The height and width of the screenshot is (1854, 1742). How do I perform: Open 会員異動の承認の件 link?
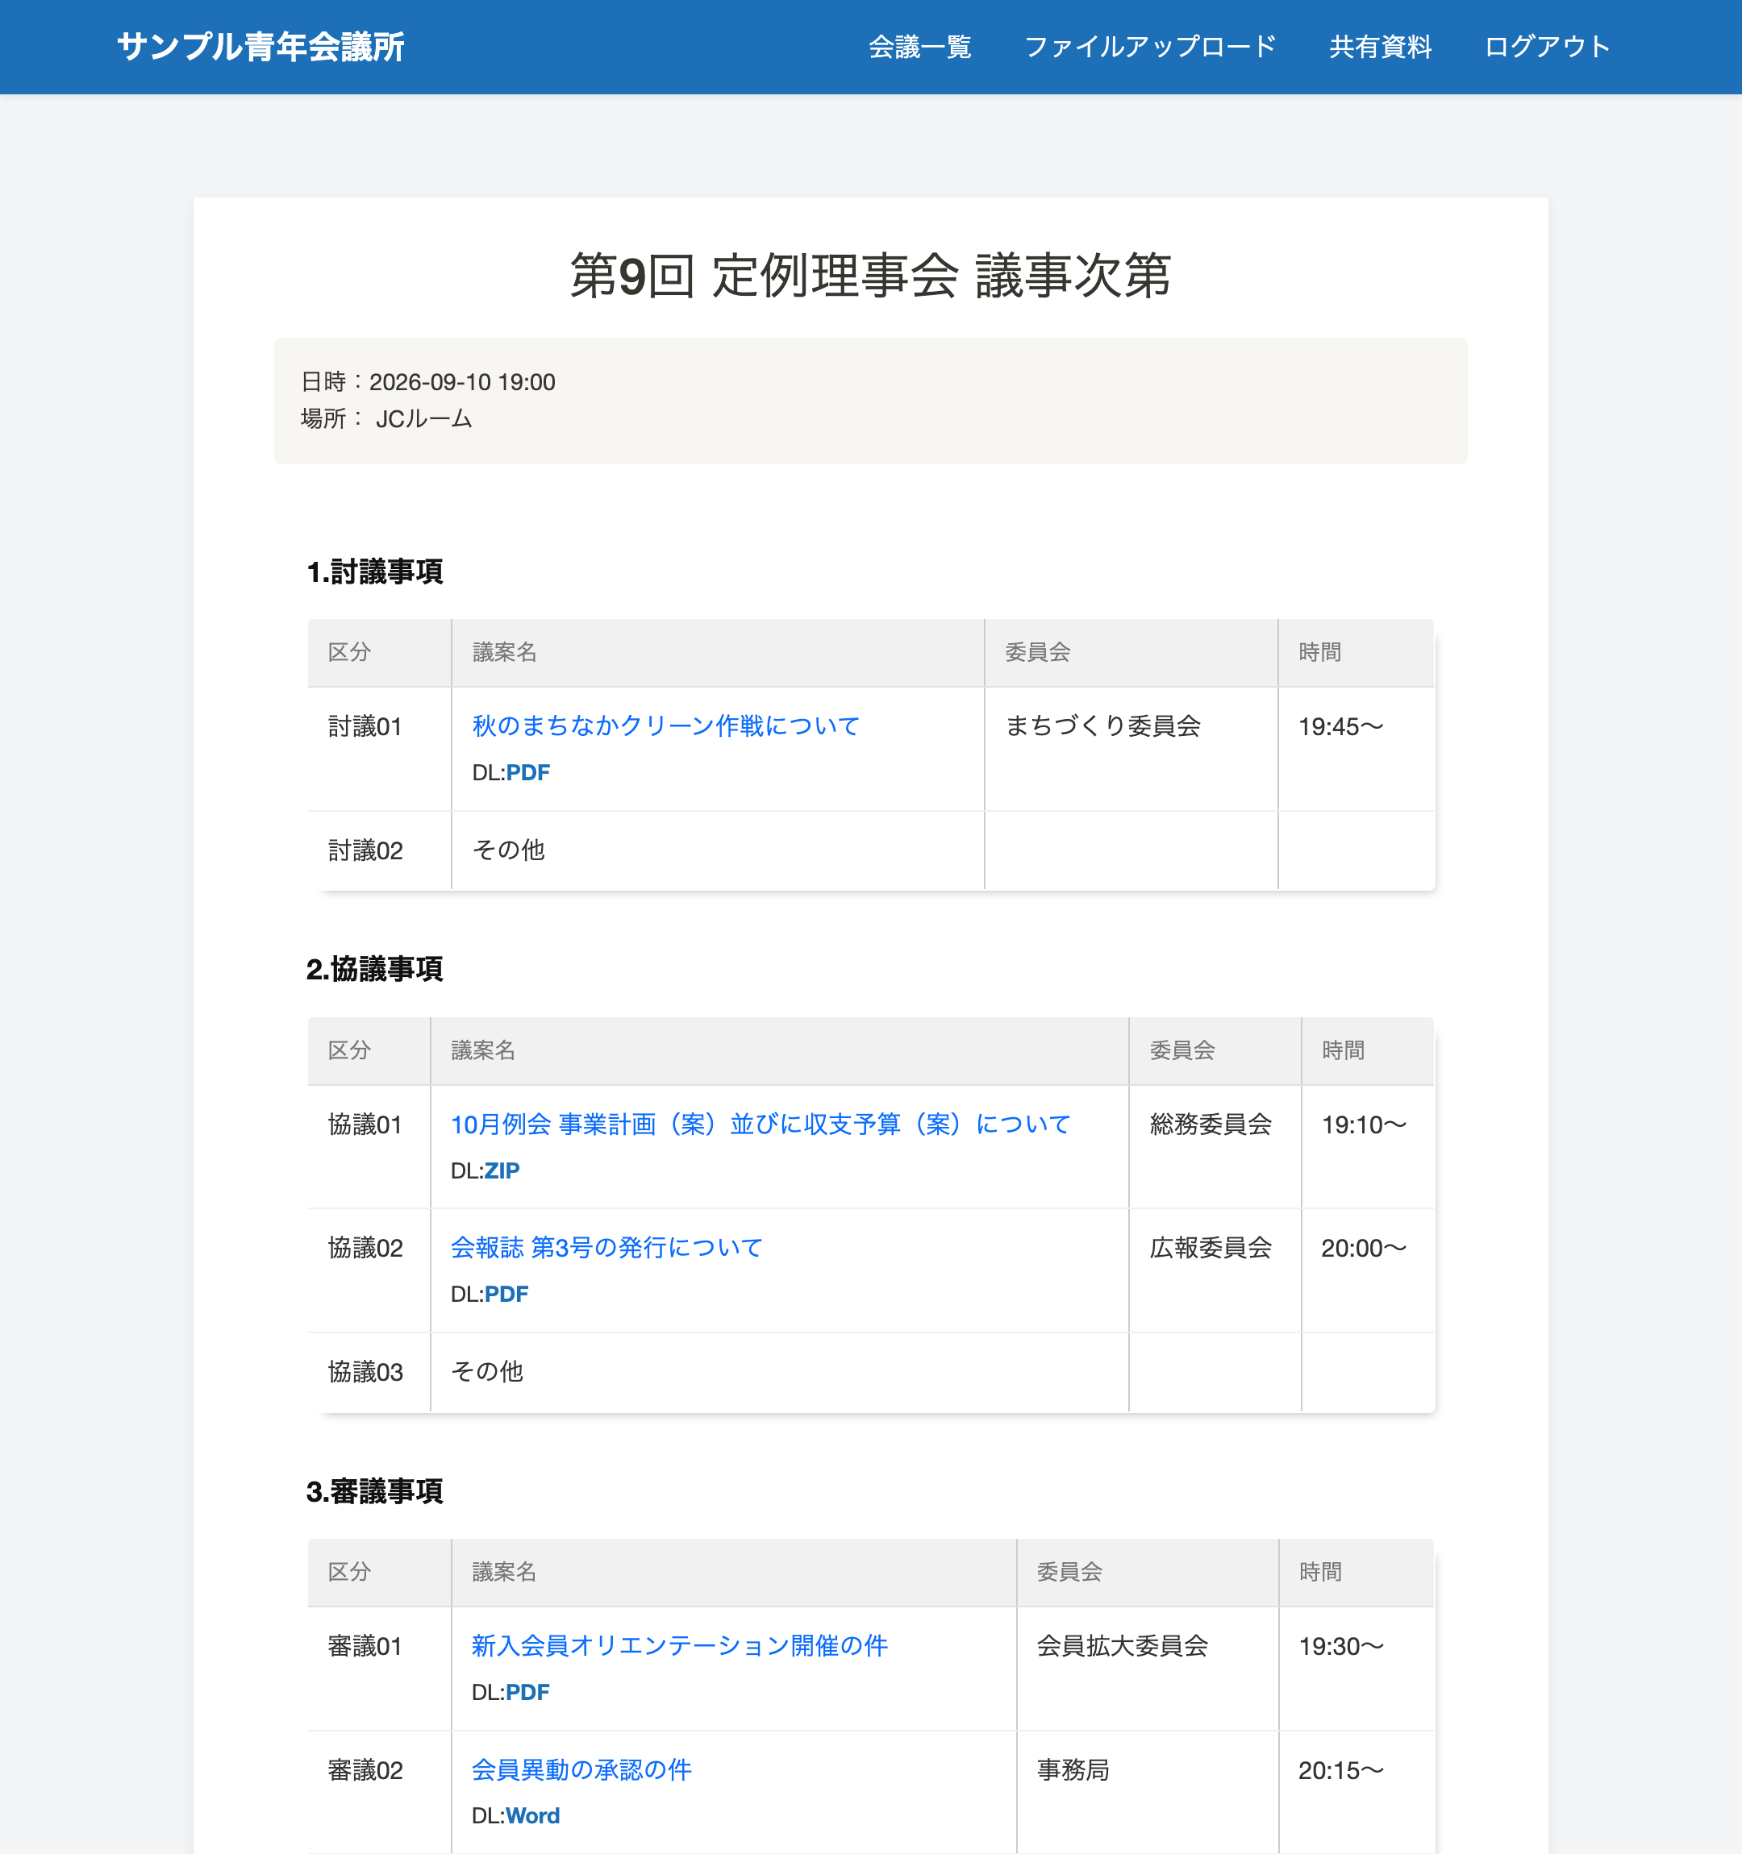581,1769
